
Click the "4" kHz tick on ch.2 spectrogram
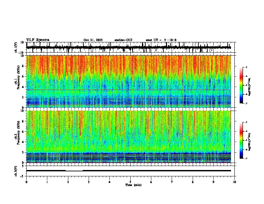point(23,142)
